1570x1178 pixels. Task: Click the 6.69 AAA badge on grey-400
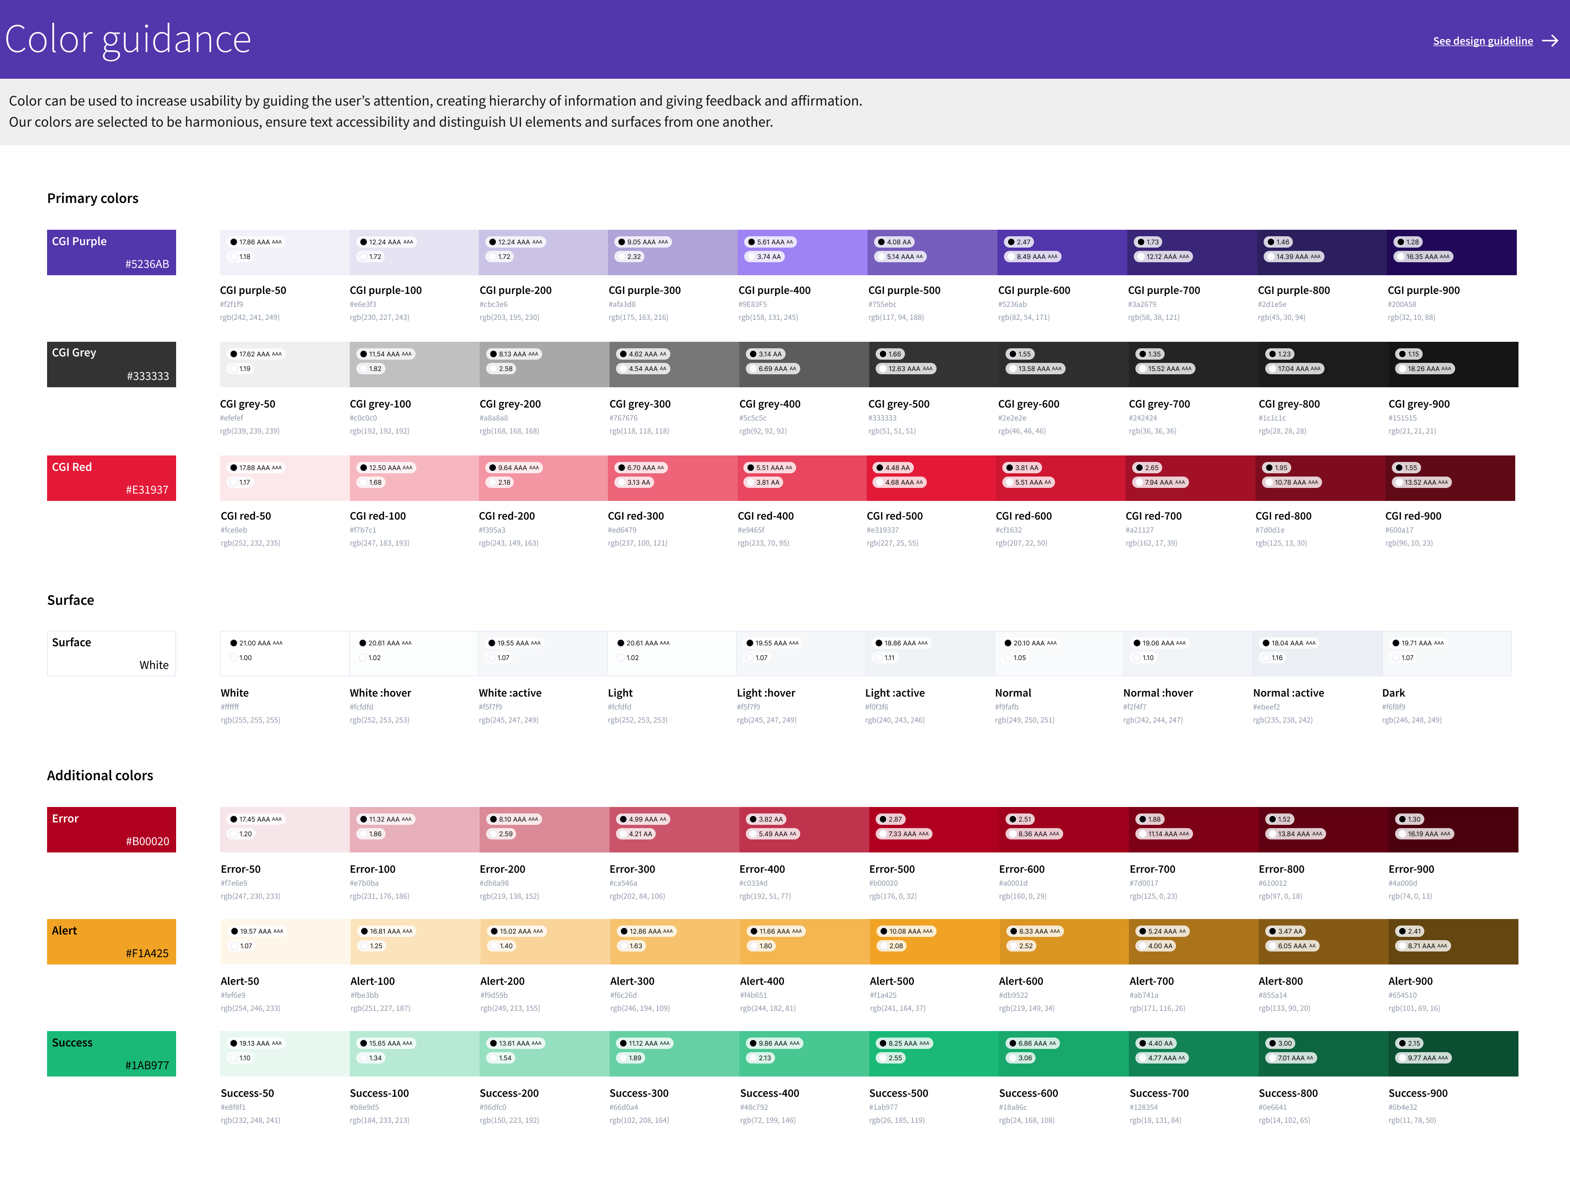[774, 369]
